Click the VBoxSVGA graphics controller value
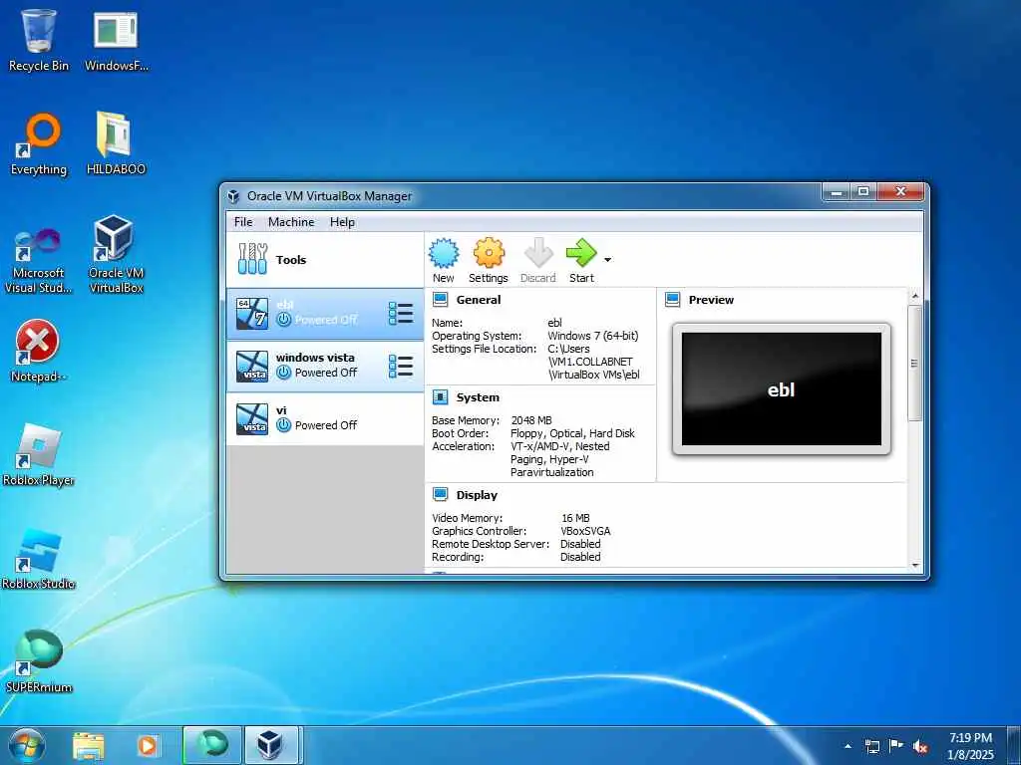 coord(585,531)
